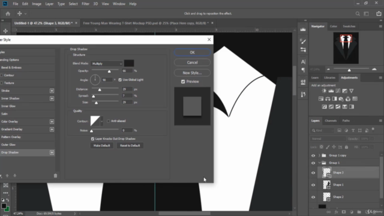Add an Exposure adjustment
The height and width of the screenshot is (216, 384).
point(344,91)
